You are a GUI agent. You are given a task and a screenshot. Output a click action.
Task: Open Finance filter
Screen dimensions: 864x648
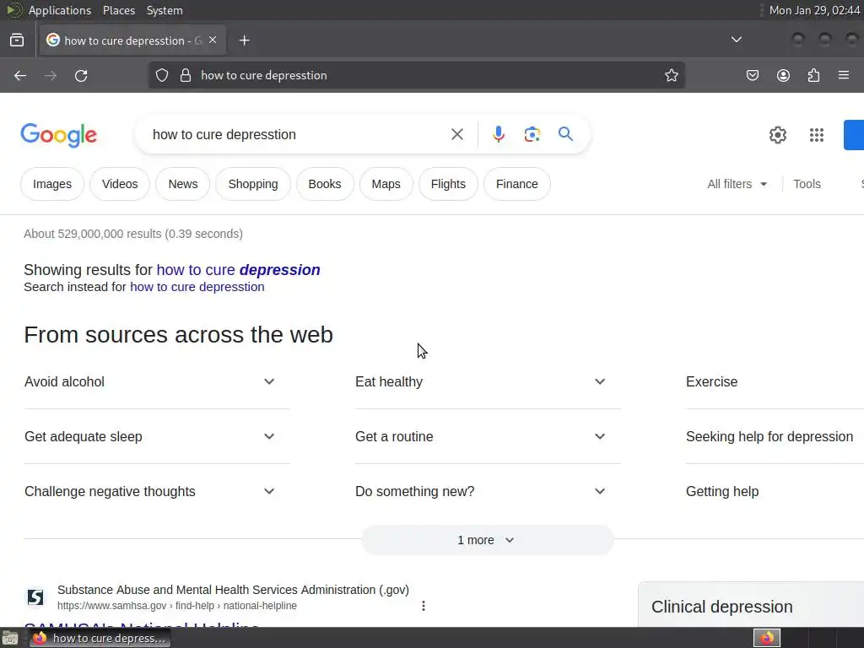click(517, 184)
